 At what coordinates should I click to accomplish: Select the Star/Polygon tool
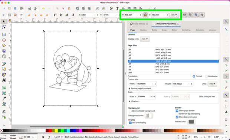tap(4, 46)
